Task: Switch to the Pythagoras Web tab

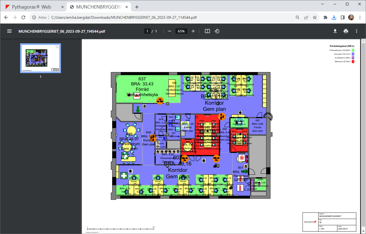Action: click(32, 7)
